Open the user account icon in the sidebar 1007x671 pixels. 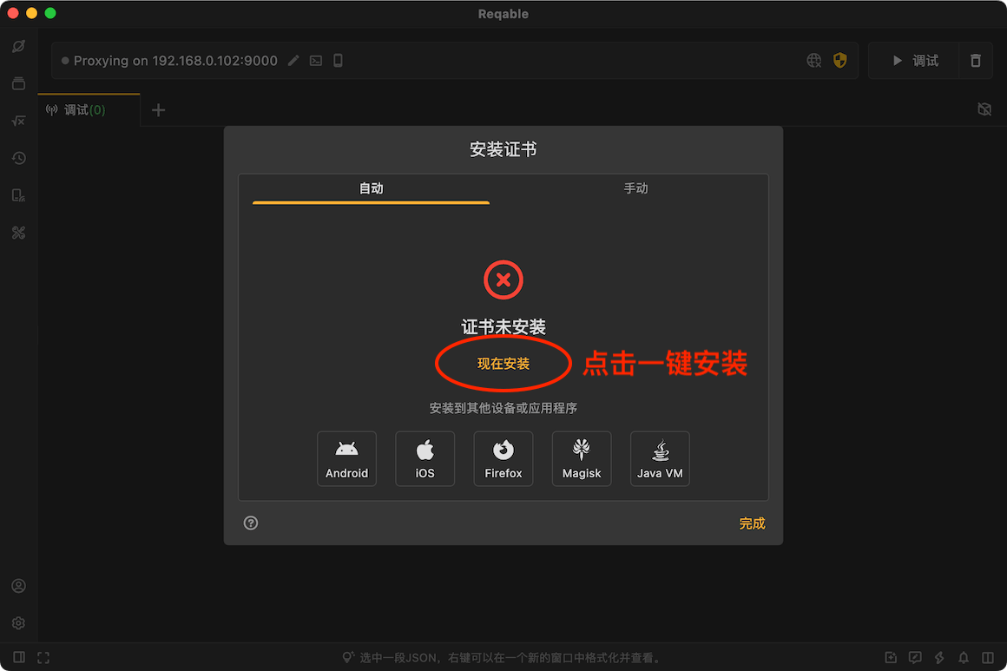[18, 586]
